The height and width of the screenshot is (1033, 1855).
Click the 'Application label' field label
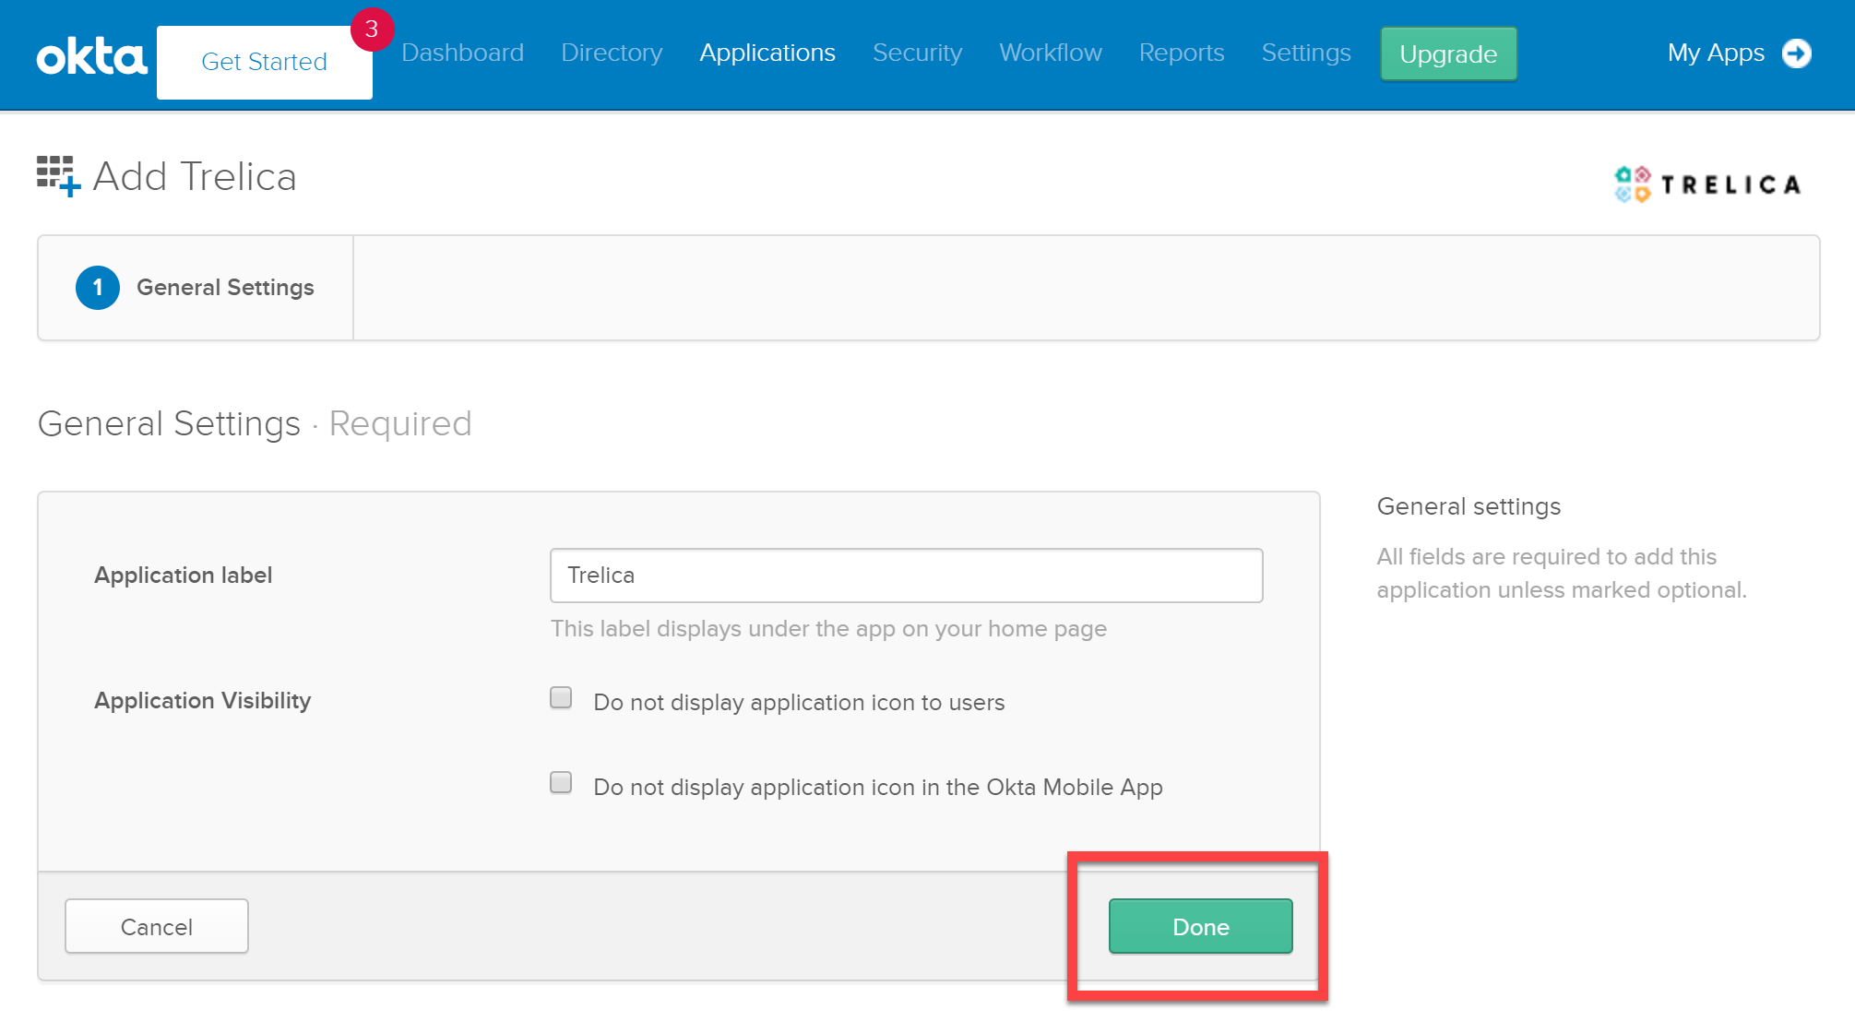click(x=183, y=576)
